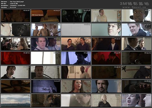This screenshot has width=152, height=108.
Task: Open the thumbnail stamped 00:02:16
Action: 15,16
